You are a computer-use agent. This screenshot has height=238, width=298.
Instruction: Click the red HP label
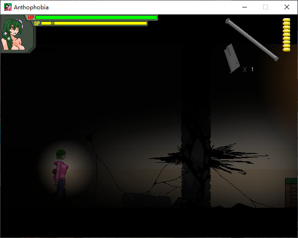pos(31,18)
